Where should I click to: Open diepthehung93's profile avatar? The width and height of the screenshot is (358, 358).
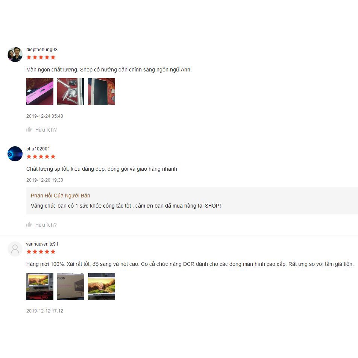[x=15, y=54]
